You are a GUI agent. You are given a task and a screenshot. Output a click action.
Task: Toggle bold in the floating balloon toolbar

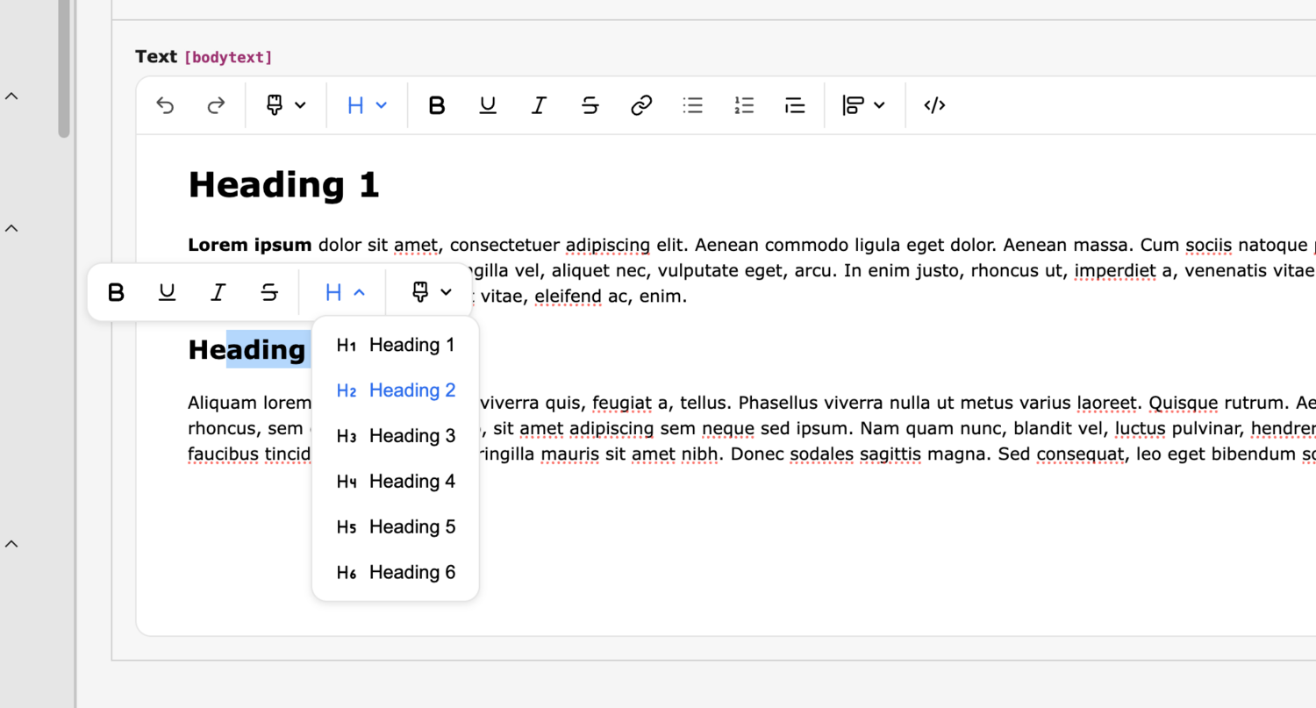[x=116, y=292]
